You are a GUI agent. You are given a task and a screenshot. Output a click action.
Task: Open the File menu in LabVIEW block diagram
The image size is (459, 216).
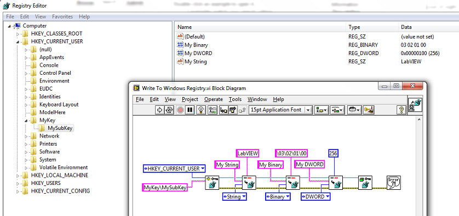[x=140, y=99]
